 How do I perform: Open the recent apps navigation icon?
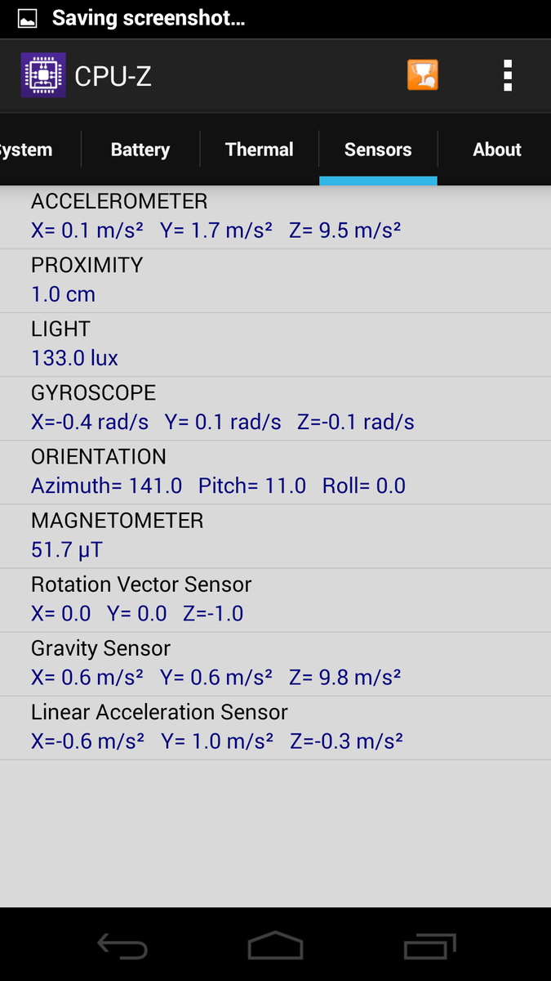[x=429, y=946]
